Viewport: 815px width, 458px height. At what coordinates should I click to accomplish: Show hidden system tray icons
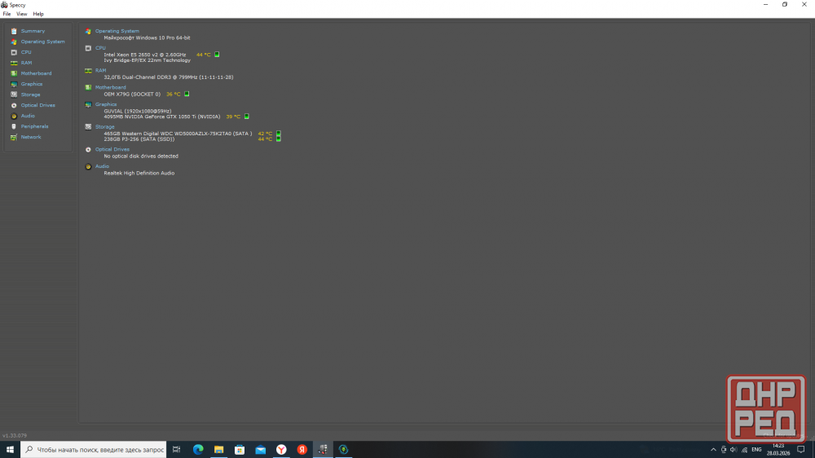pyautogui.click(x=714, y=449)
